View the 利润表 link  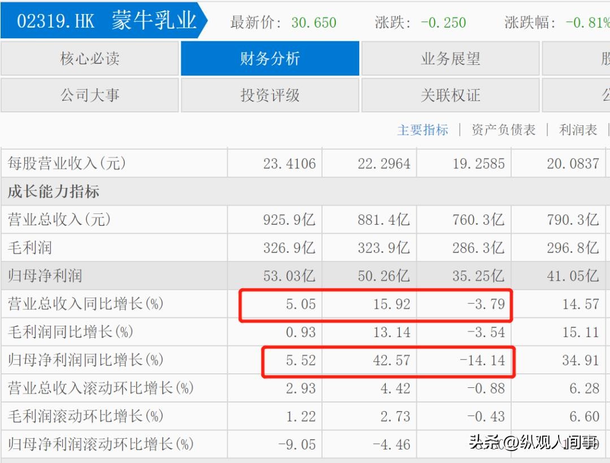pyautogui.click(x=578, y=130)
